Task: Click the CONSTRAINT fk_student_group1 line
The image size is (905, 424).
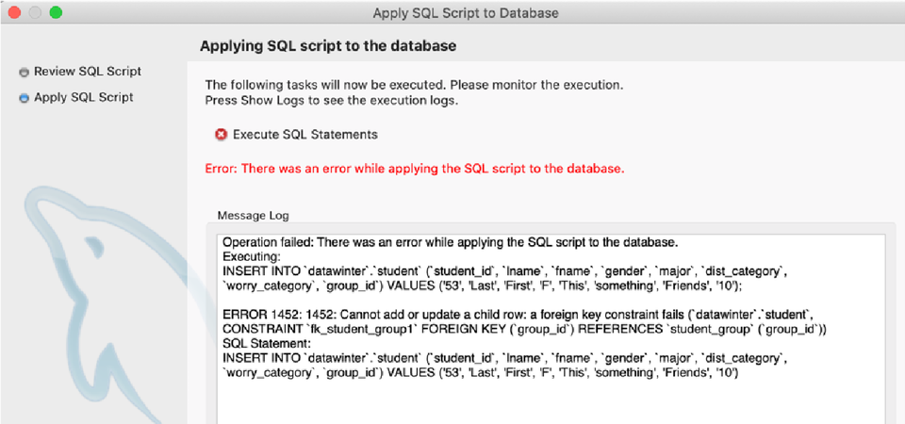Action: pos(525,330)
